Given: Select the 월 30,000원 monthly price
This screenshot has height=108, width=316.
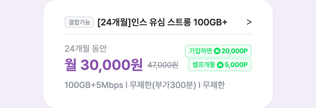Looking at the screenshot, I should pyautogui.click(x=103, y=64).
